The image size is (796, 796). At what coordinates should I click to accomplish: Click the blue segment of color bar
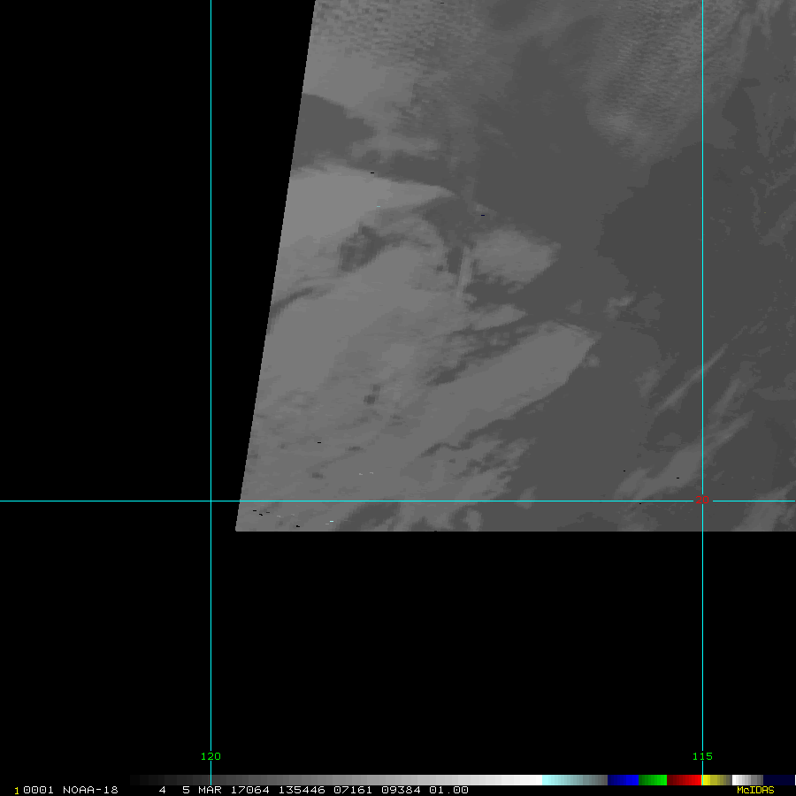coord(623,780)
